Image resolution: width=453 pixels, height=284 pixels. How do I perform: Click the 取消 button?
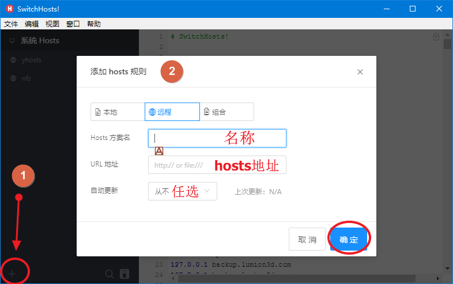click(x=307, y=239)
